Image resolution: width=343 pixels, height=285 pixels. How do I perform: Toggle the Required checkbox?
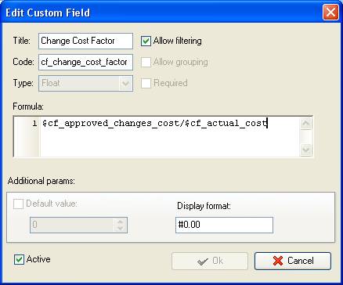146,83
